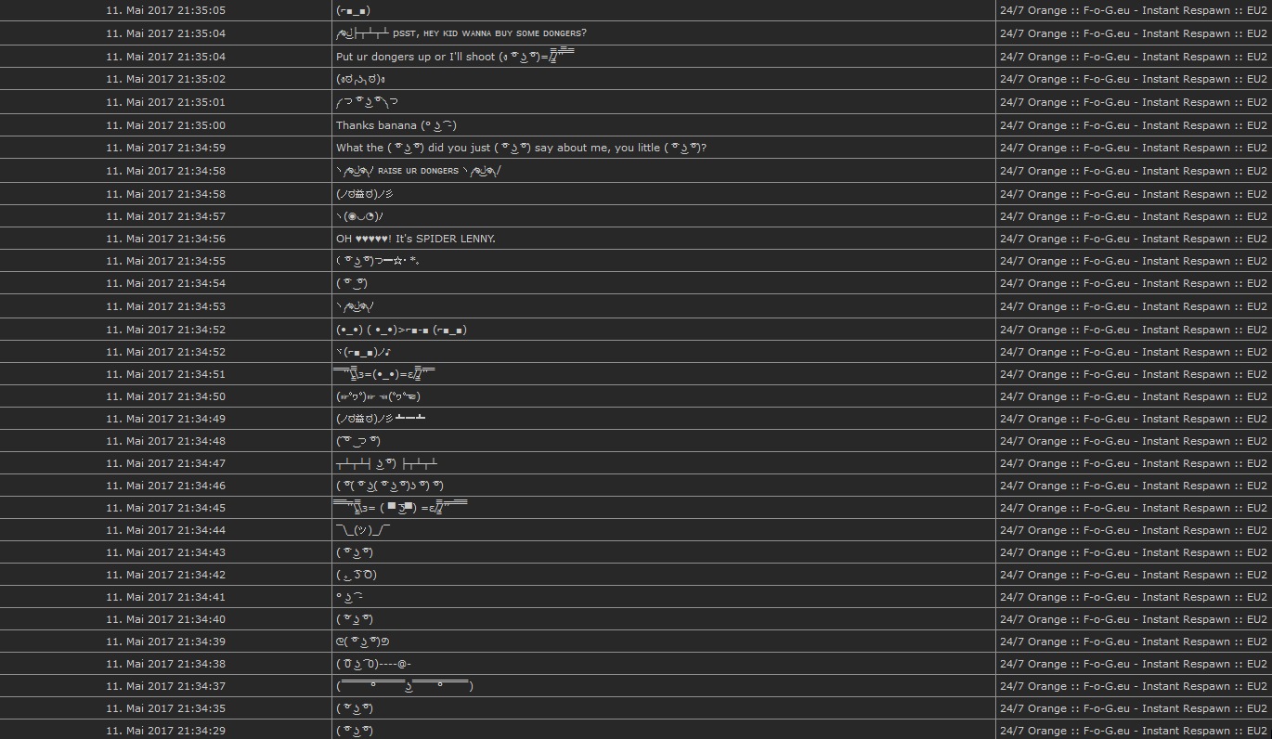The width and height of the screenshot is (1272, 739).
Task: Click the timestamp 11. Mai 2017 21:34:56
Action: 165,239
